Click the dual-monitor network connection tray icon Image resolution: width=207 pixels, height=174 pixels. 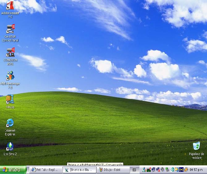click(x=153, y=170)
